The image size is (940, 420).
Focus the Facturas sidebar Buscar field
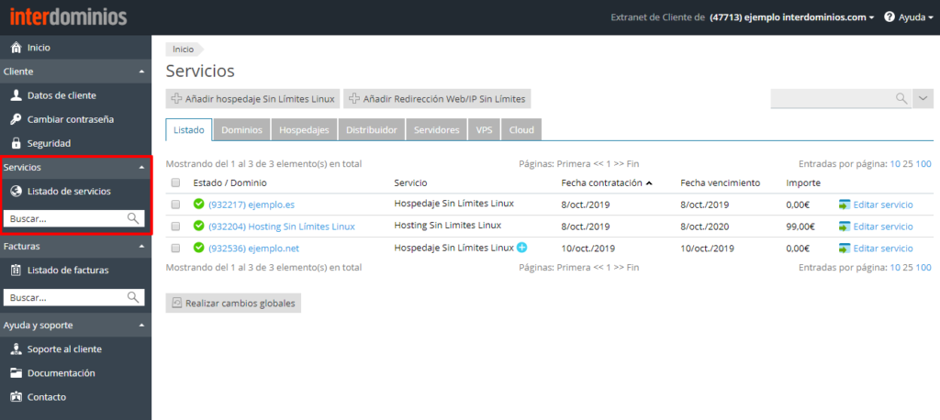pyautogui.click(x=74, y=297)
